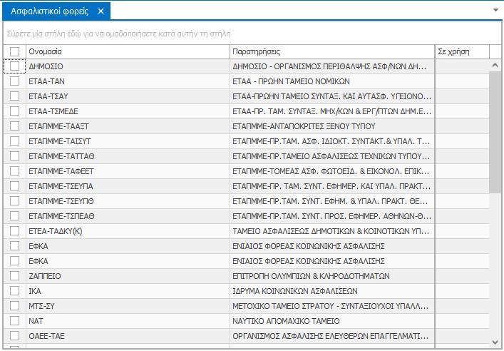
Task: Select the ΕΤΑΠΜΜΕ-ΤΑΤΤΑΘ name cell
Action: pyautogui.click(x=128, y=156)
